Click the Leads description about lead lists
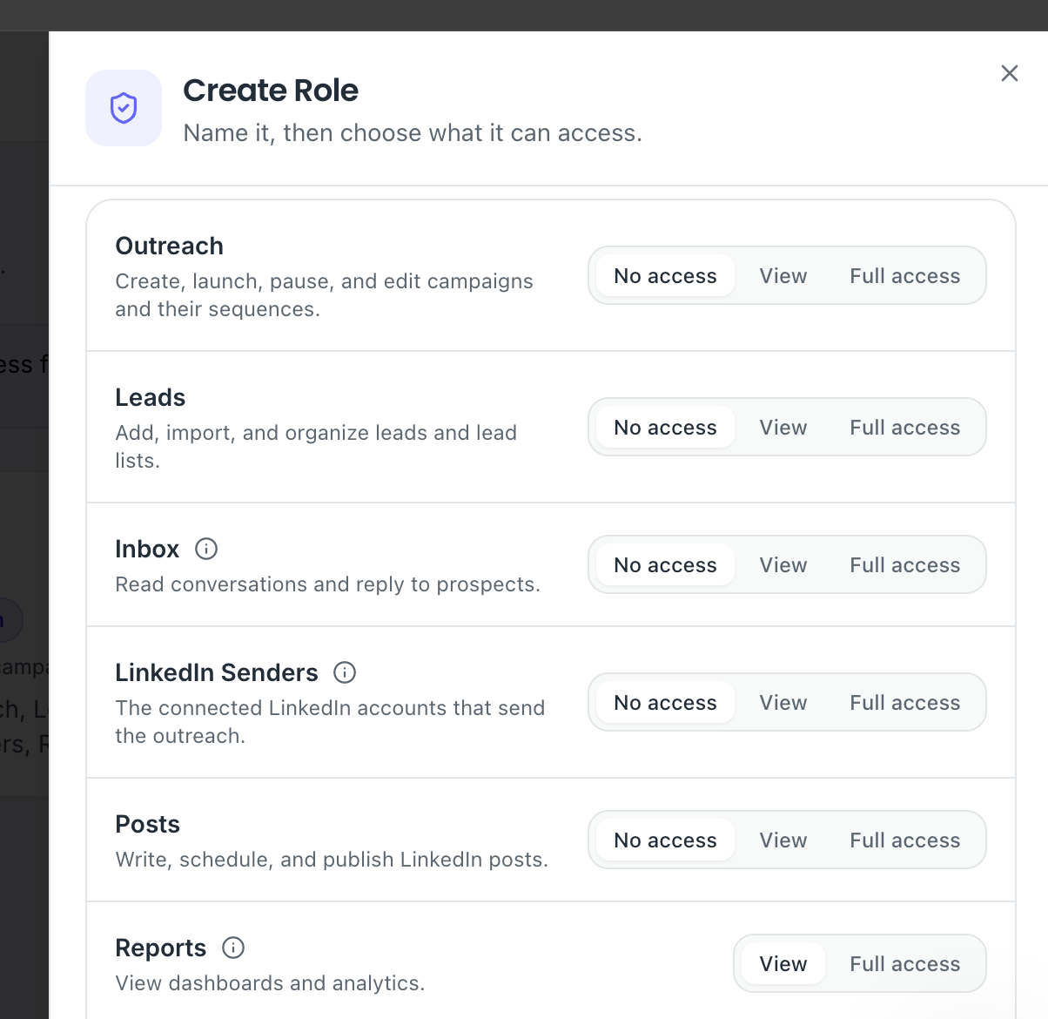The width and height of the screenshot is (1048, 1019). pos(316,447)
